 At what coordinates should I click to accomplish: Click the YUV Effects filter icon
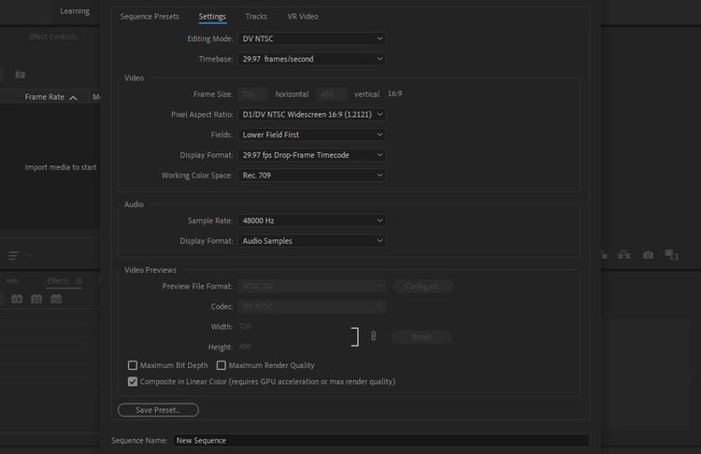click(56, 299)
